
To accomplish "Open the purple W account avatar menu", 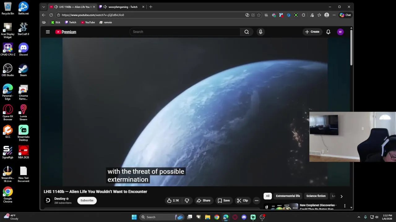I will pyautogui.click(x=340, y=32).
